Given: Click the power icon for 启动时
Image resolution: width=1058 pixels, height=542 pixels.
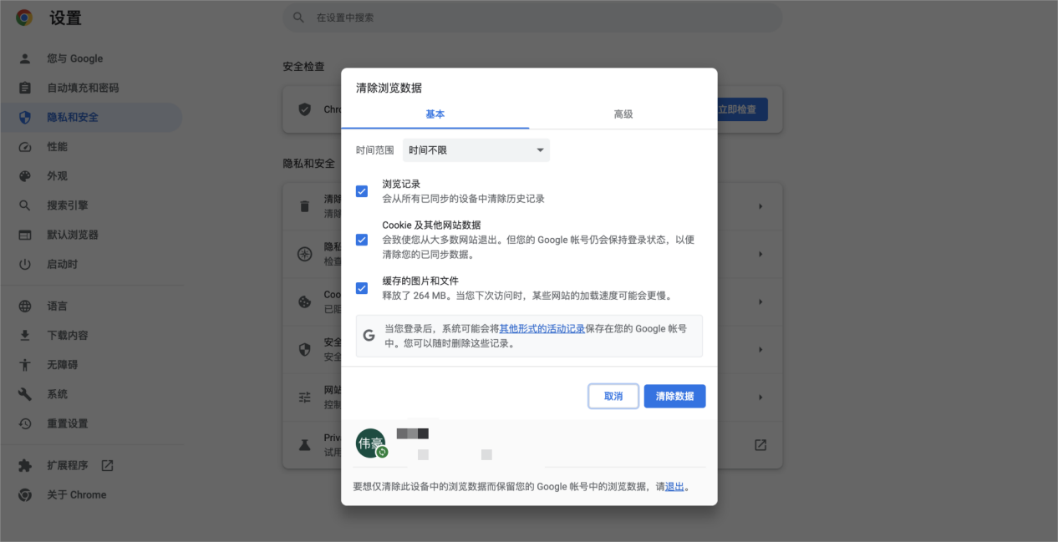Looking at the screenshot, I should coord(25,264).
